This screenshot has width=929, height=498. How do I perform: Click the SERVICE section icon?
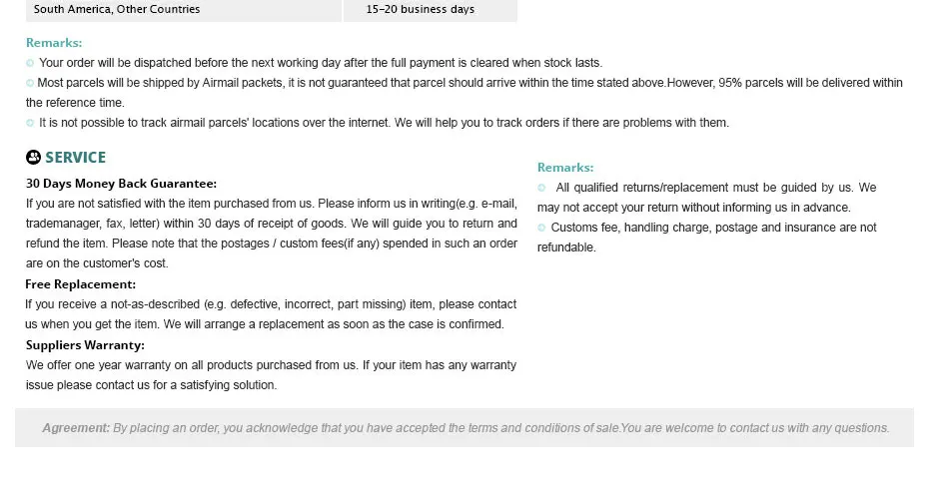[33, 157]
